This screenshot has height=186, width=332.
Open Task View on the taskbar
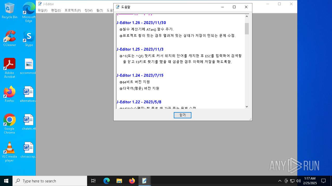point(93,181)
